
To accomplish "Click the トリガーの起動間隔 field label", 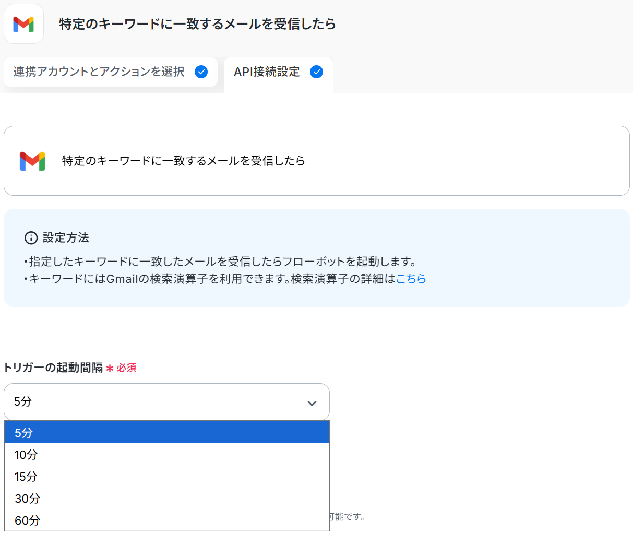I will (x=53, y=368).
